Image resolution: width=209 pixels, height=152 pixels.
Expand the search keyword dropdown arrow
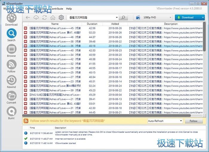117,17
